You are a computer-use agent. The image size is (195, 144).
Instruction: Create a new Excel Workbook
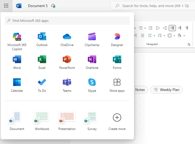coord(42,121)
